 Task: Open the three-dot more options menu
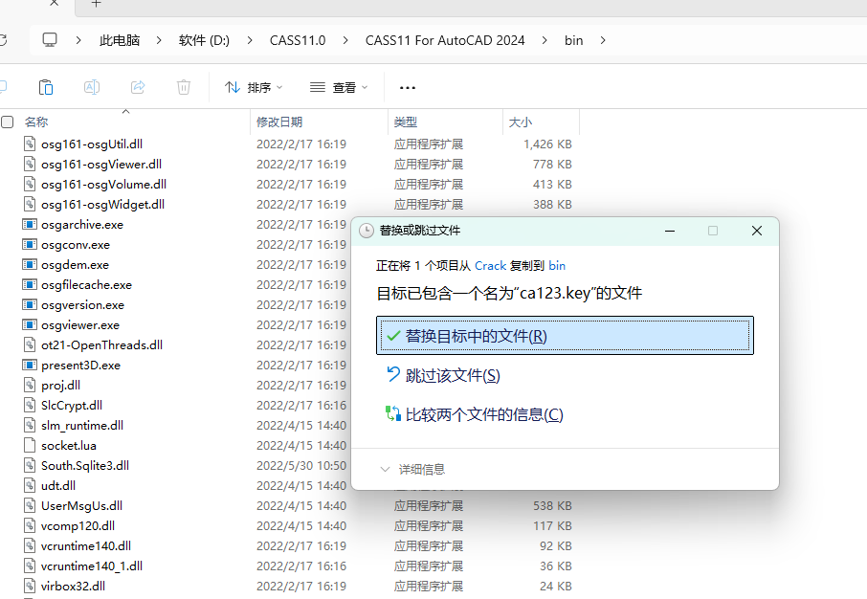[408, 88]
